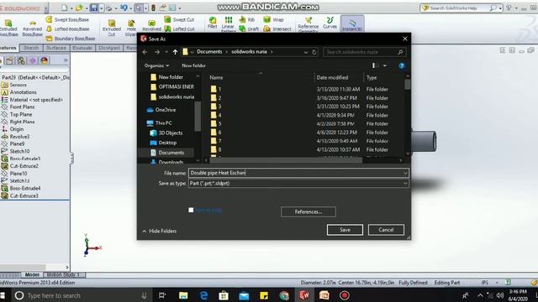Go up one folder level in Save As dialog
This screenshot has height=302, width=538.
click(x=175, y=52)
